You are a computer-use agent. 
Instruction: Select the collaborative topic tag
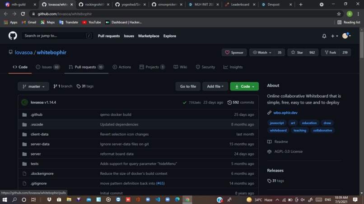click(322, 130)
